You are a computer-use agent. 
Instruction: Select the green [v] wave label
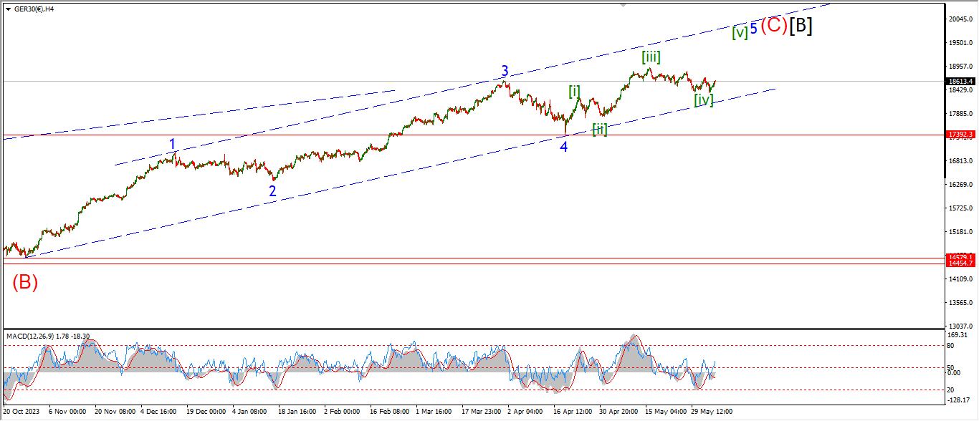point(740,32)
